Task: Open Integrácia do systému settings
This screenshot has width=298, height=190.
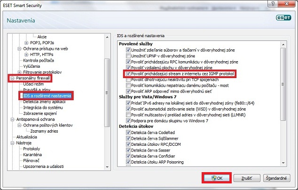Action: (x=43, y=108)
